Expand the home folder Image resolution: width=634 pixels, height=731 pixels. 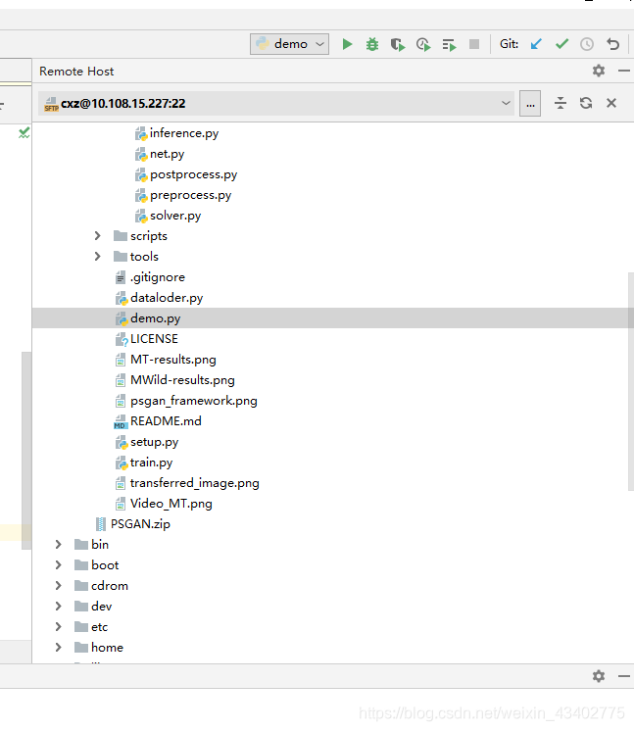tap(58, 647)
